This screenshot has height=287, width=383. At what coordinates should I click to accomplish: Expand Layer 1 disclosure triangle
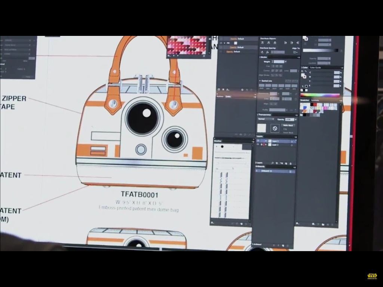266,141
